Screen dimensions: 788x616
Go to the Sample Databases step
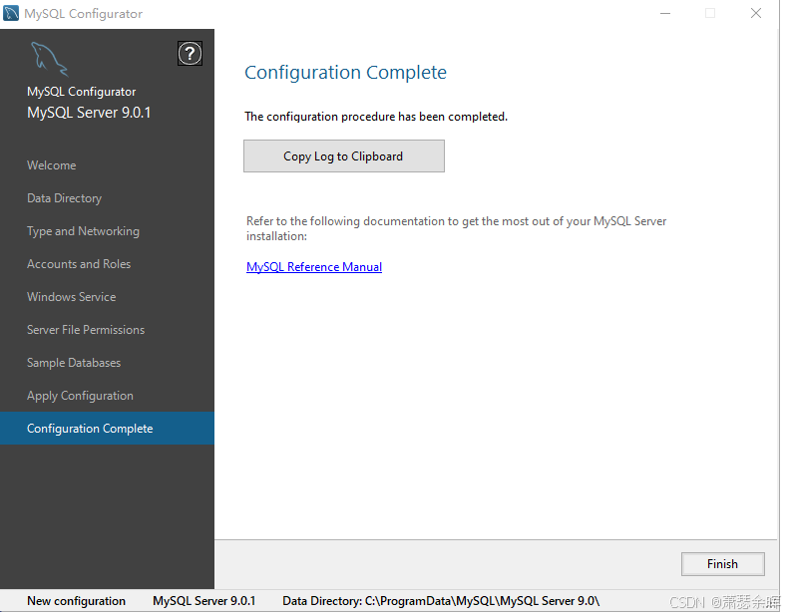tap(74, 363)
